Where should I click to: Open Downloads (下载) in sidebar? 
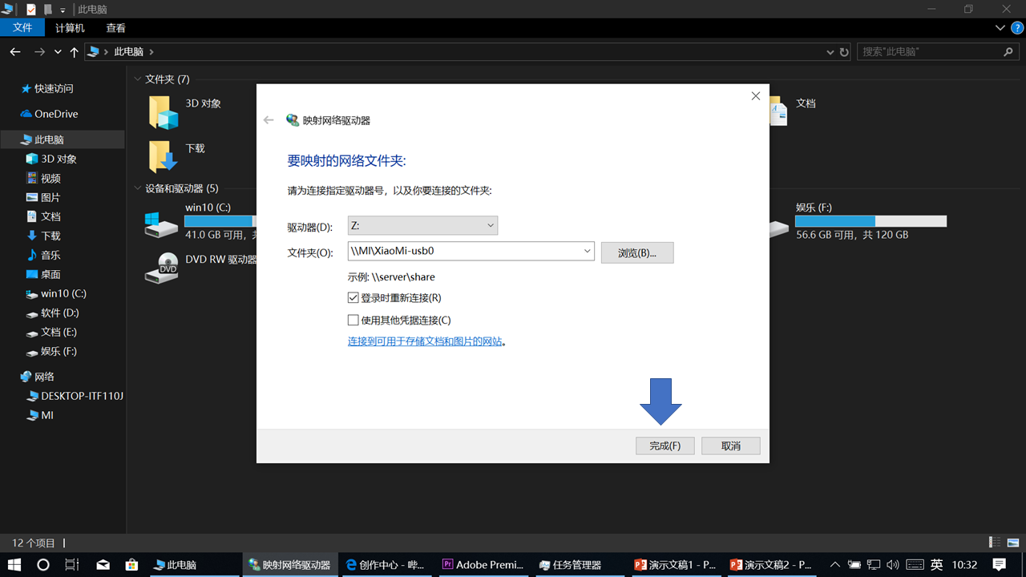point(50,236)
